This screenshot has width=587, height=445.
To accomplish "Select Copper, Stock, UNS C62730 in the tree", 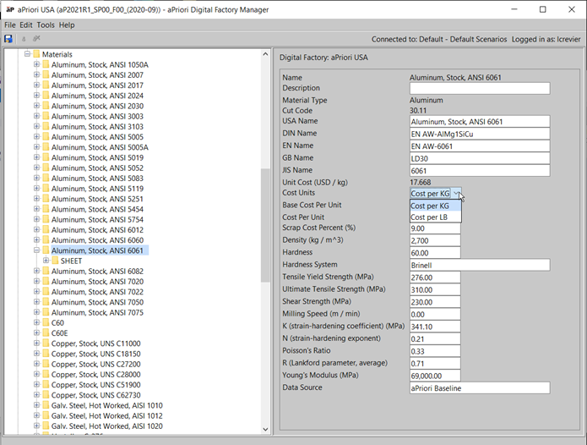I will tap(95, 395).
